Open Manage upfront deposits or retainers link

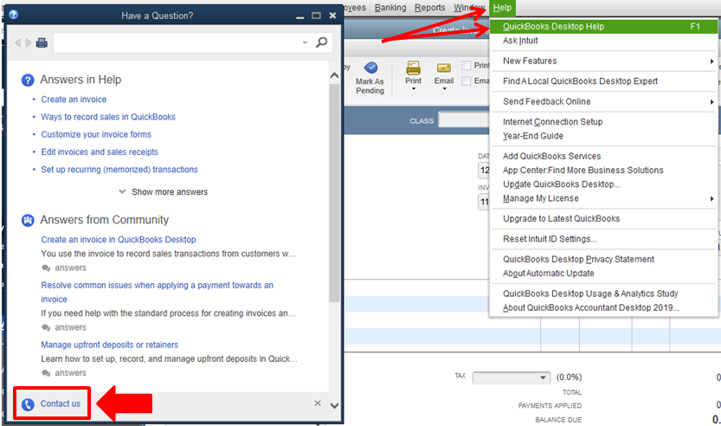click(x=109, y=345)
